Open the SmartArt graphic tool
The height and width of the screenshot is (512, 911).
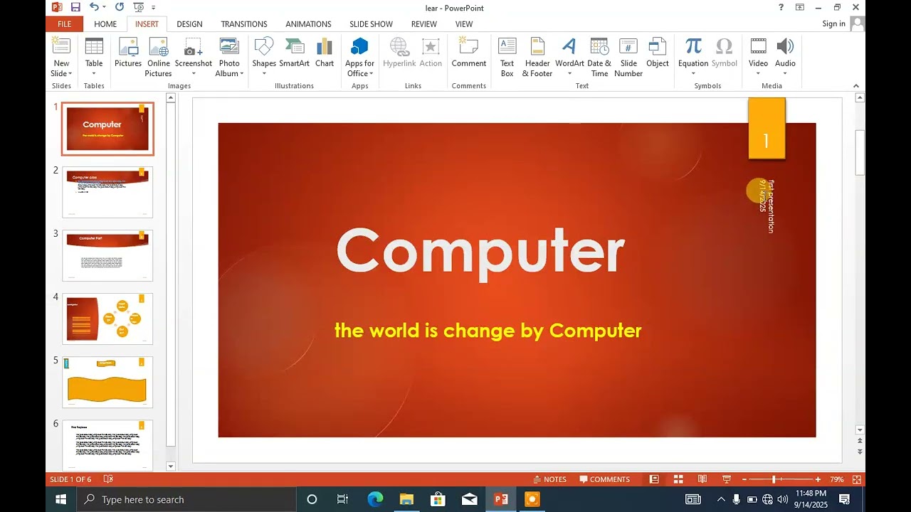294,53
